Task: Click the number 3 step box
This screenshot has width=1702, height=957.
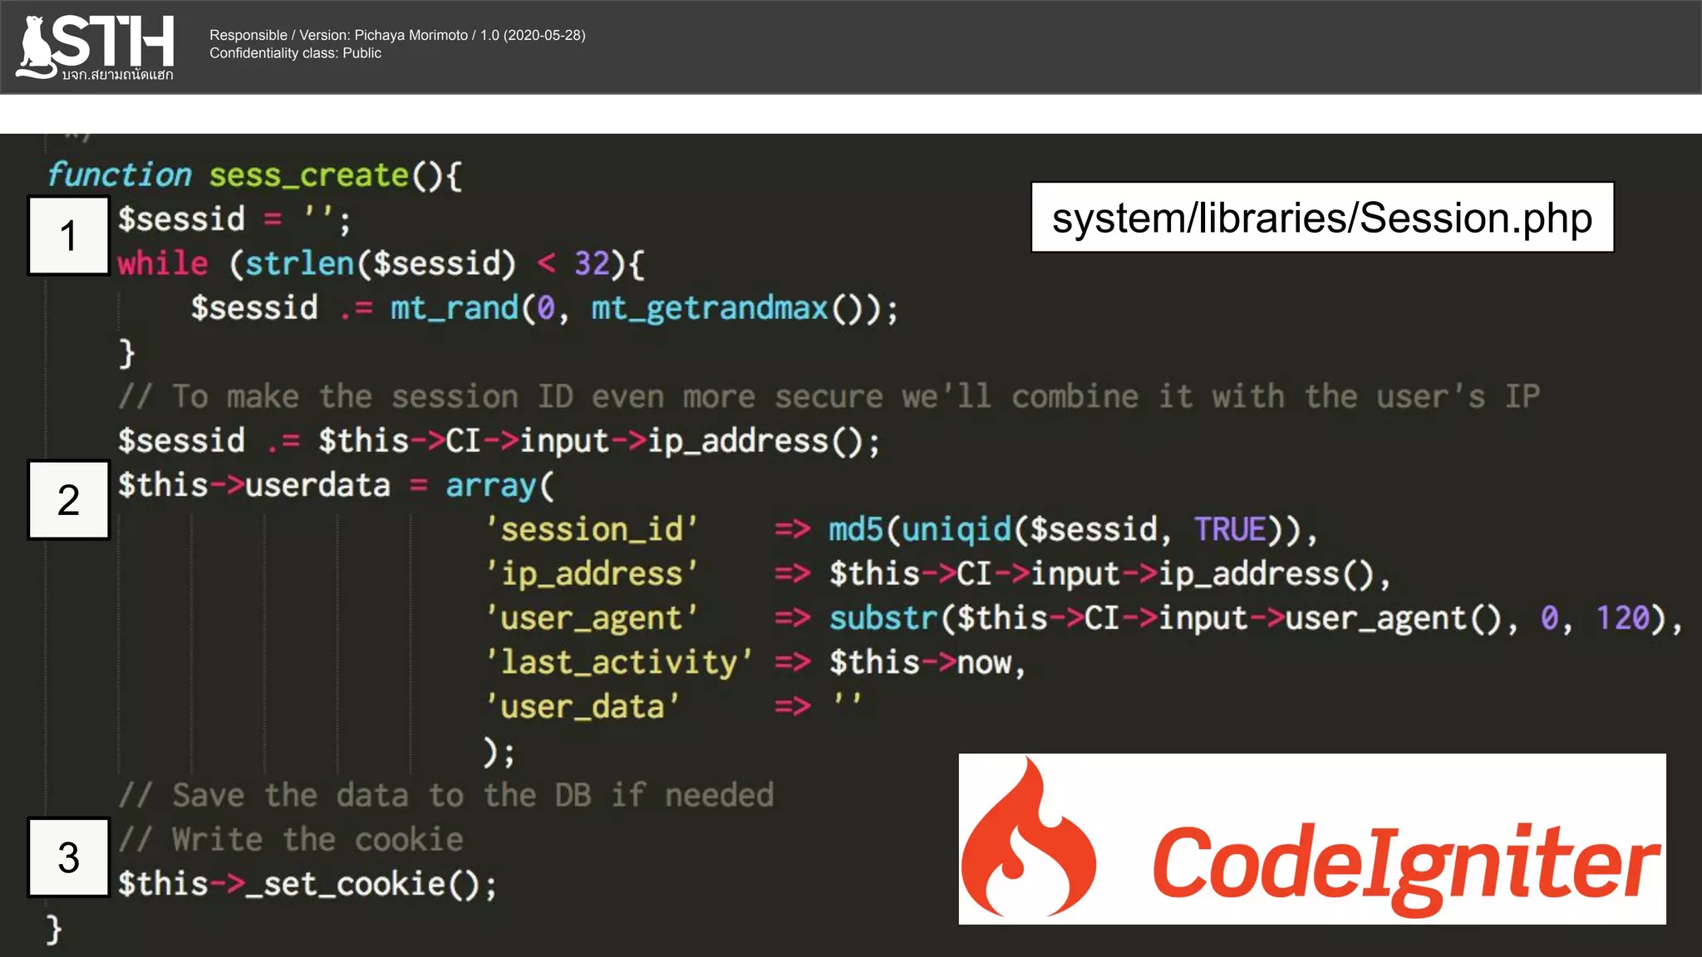Action: pos(69,858)
